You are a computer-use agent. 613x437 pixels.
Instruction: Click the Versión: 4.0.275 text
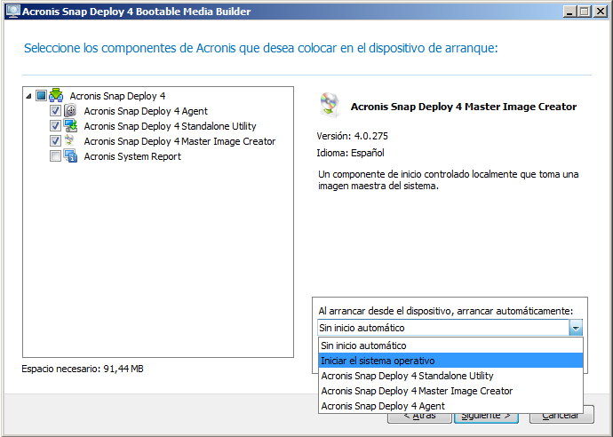click(352, 136)
